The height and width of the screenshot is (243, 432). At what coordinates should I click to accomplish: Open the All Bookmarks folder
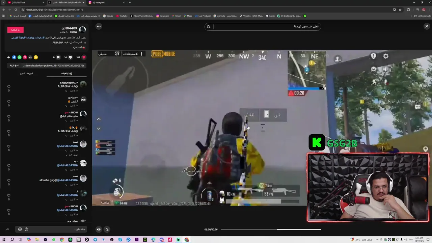[x=423, y=16]
